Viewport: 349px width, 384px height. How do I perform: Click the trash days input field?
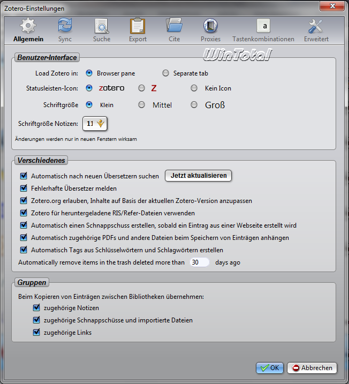pyautogui.click(x=200, y=262)
